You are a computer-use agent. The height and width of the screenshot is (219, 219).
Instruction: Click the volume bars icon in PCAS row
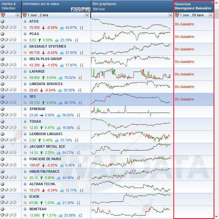[57, 40]
